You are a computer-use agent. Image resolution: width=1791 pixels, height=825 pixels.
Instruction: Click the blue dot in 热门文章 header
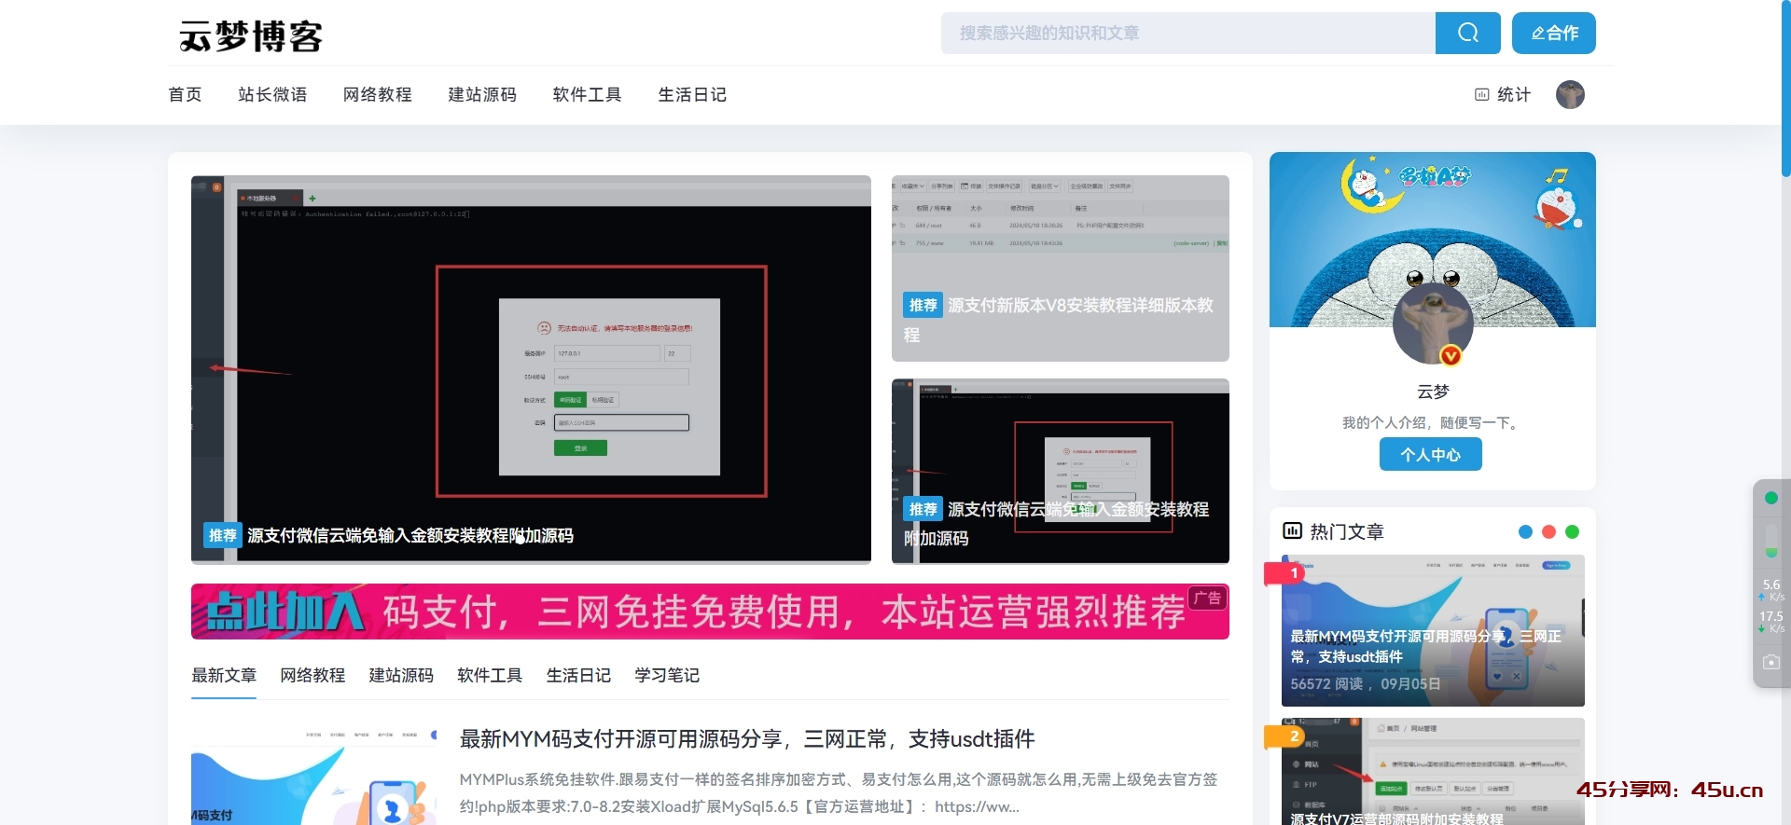pyautogui.click(x=1525, y=531)
